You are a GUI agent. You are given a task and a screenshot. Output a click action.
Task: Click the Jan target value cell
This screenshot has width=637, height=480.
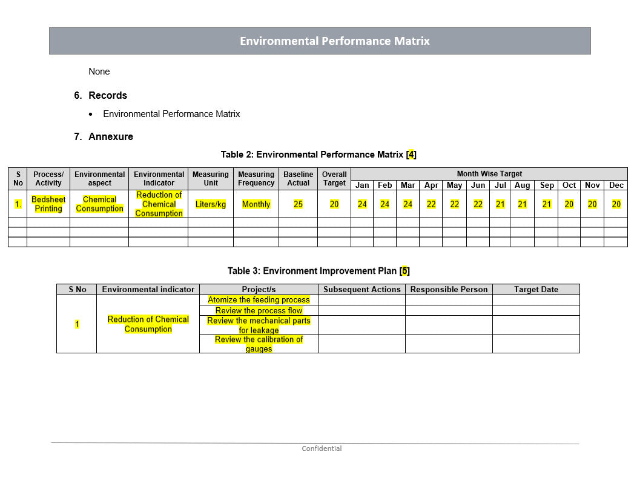click(x=362, y=204)
